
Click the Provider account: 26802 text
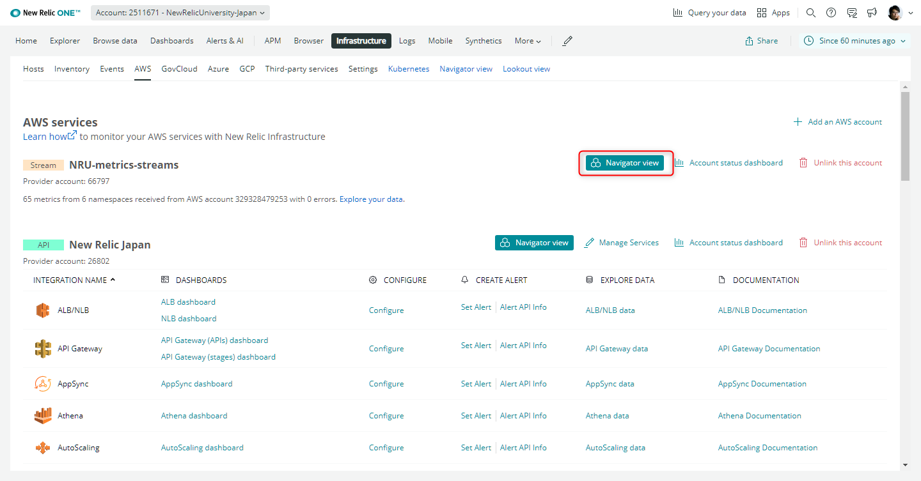tap(67, 261)
